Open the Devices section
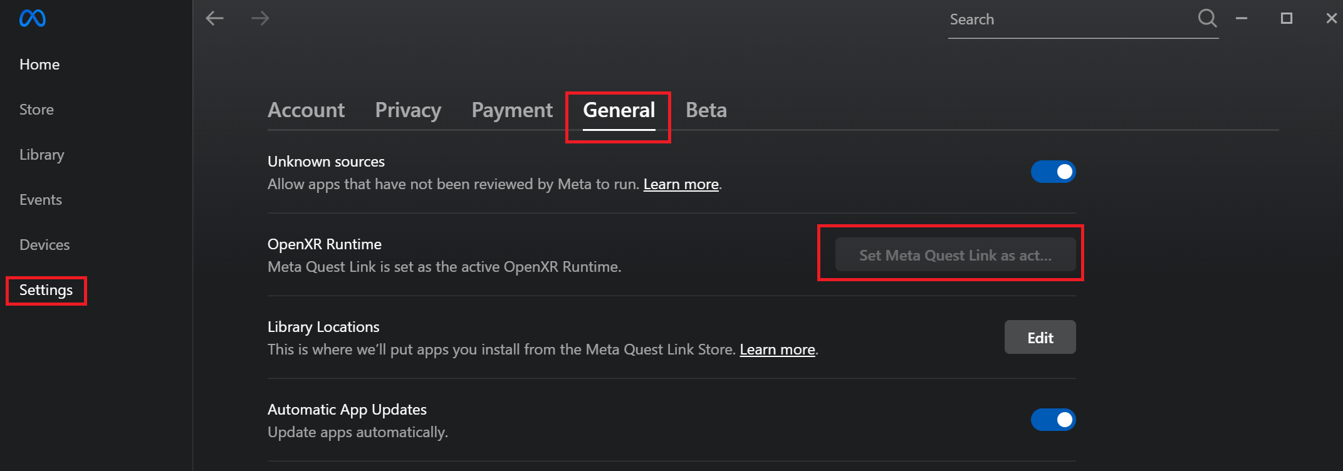This screenshot has width=1343, height=471. pyautogui.click(x=44, y=244)
